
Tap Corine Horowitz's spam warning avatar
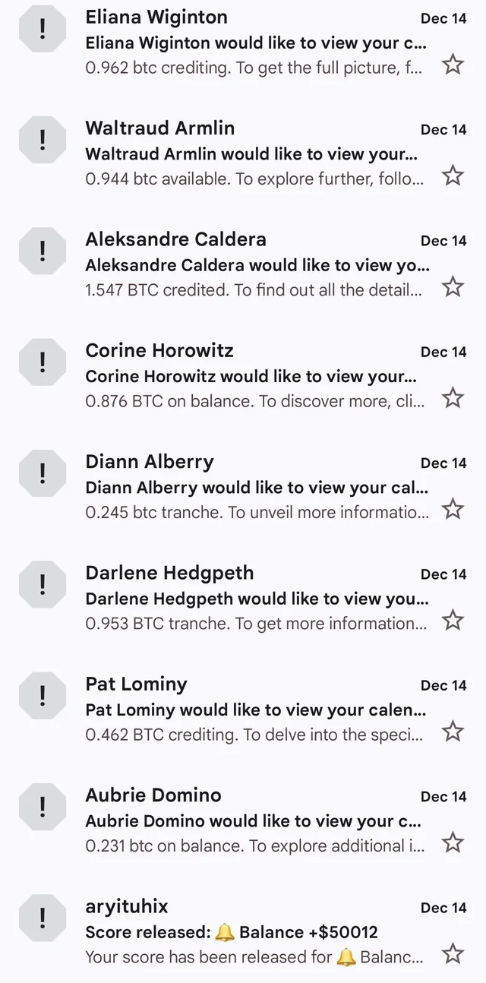pyautogui.click(x=43, y=362)
